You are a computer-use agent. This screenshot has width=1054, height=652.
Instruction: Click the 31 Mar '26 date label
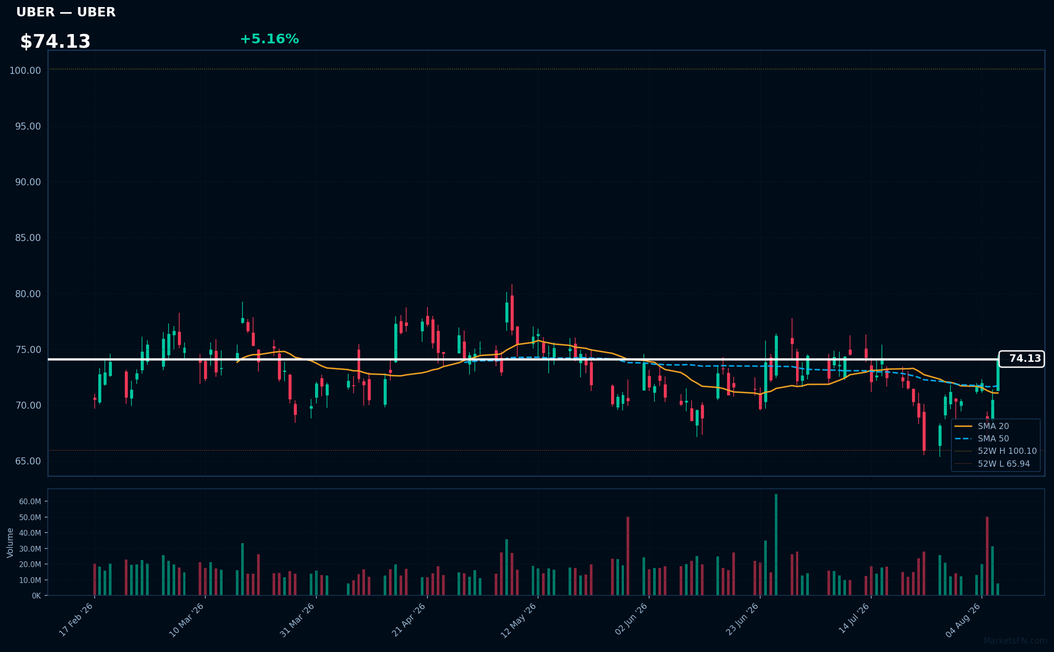click(x=297, y=620)
